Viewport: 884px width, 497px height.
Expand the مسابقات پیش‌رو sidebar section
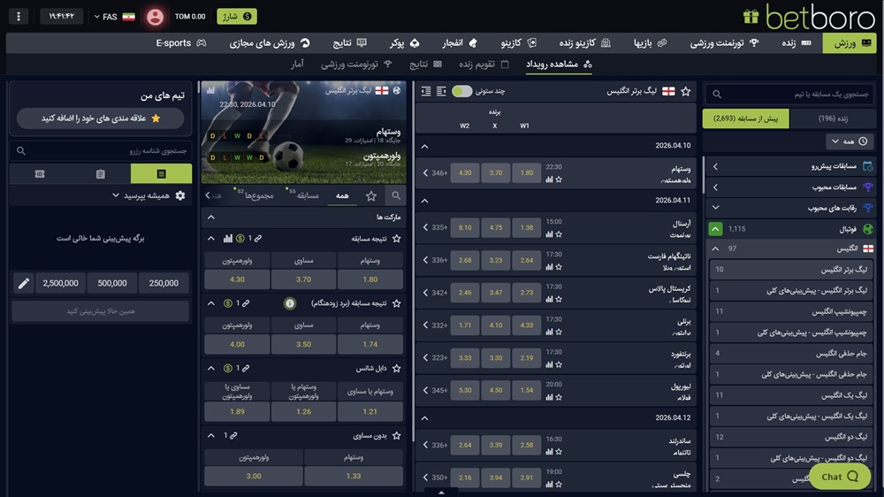pos(715,166)
